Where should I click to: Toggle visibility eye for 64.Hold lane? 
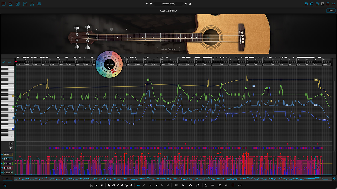coord(2,168)
